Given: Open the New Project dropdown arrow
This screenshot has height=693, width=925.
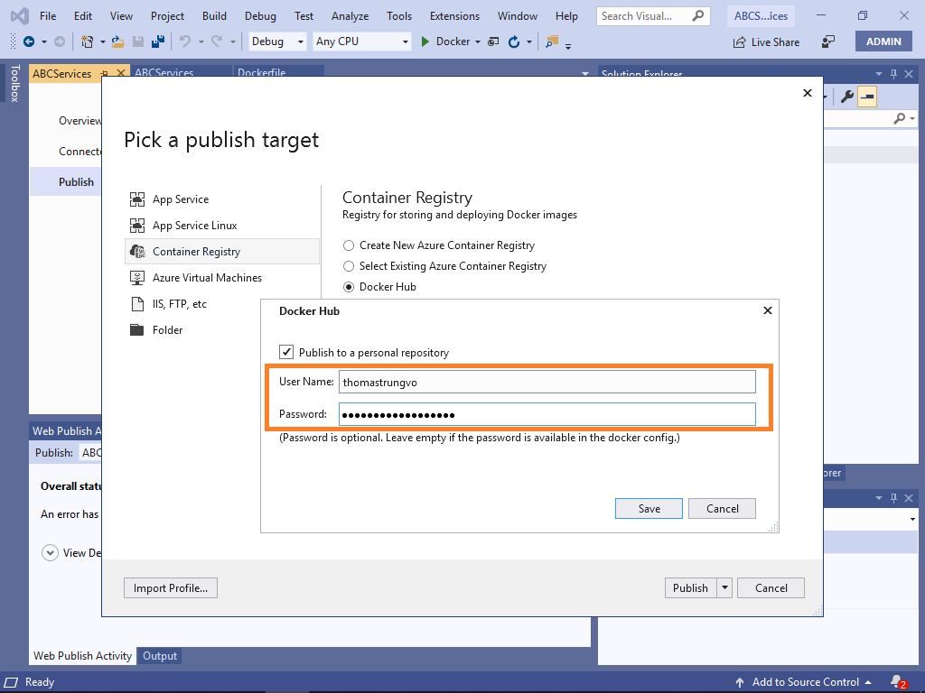Looking at the screenshot, I should pos(102,42).
